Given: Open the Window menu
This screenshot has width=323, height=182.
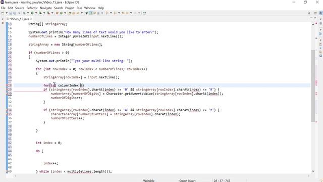Looking at the screenshot, I should 90,8.
